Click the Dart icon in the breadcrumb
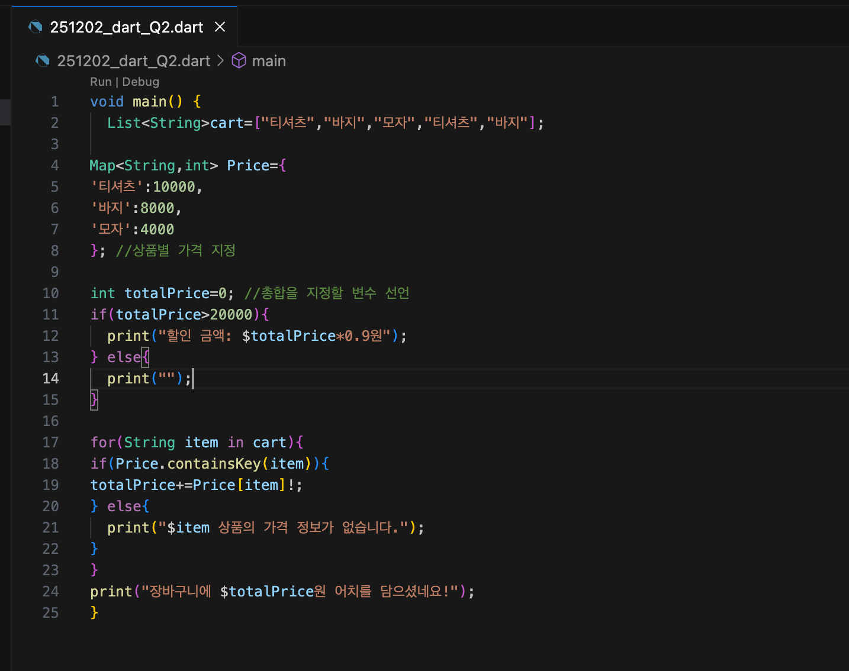849x671 pixels. click(43, 61)
